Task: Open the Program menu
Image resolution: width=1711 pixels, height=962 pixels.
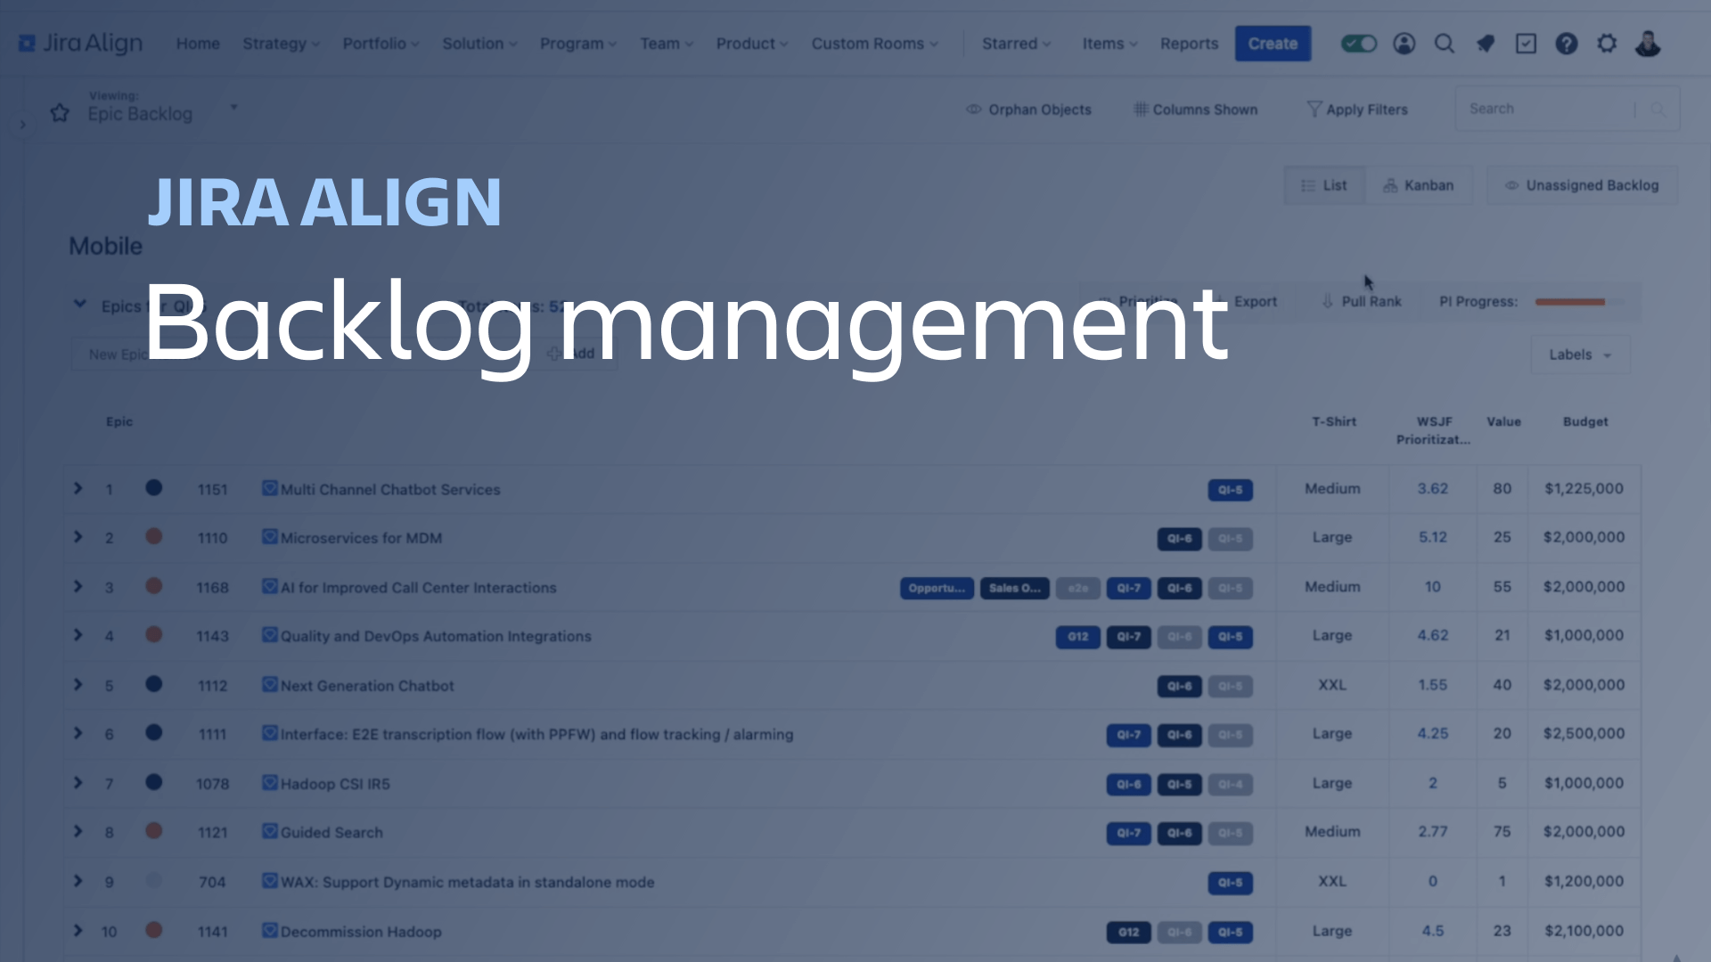Action: [x=576, y=44]
